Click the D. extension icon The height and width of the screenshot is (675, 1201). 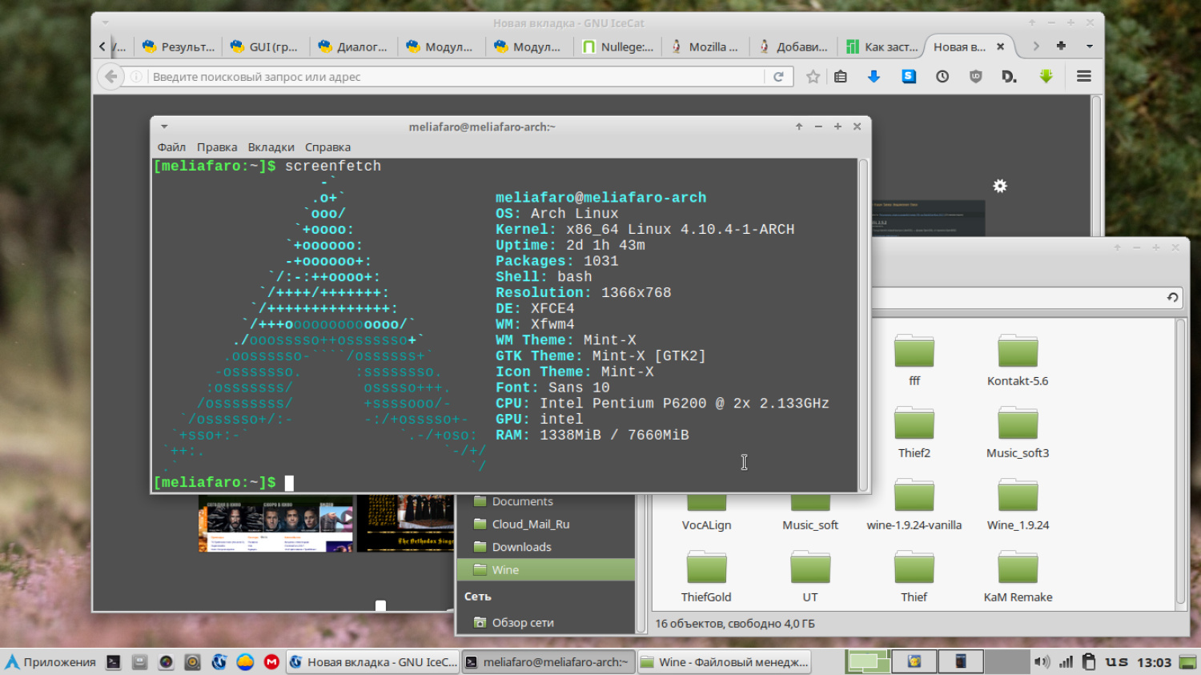point(1009,77)
